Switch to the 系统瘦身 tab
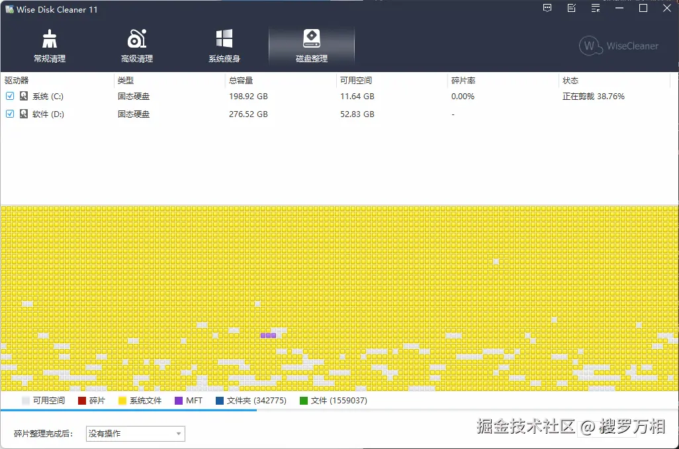 point(224,46)
